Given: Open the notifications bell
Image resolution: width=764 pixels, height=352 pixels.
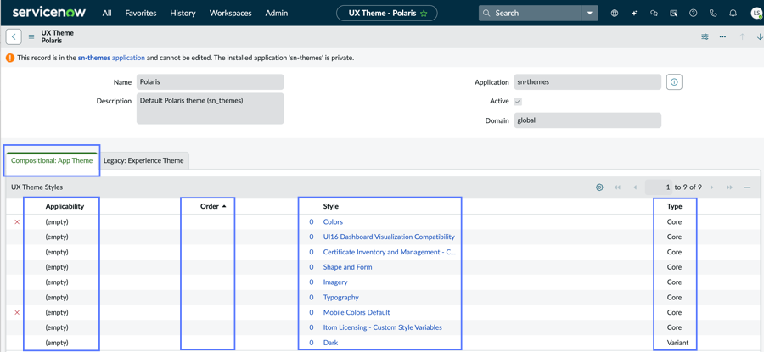Looking at the screenshot, I should pos(733,14).
